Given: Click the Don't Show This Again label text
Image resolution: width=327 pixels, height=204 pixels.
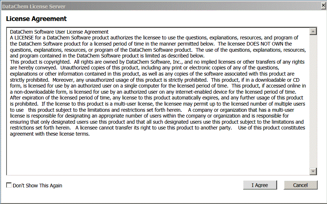Looking at the screenshot, I should pos(37,186).
